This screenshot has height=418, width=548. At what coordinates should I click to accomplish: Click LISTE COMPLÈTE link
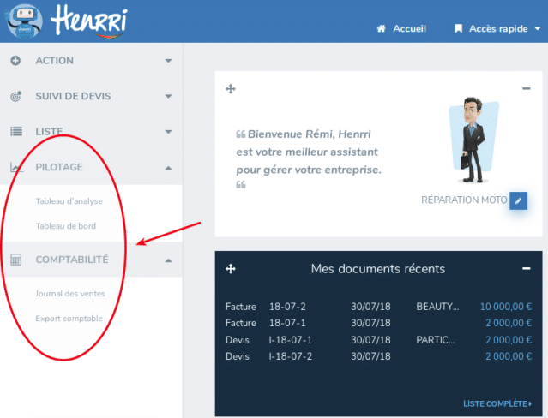[497, 404]
